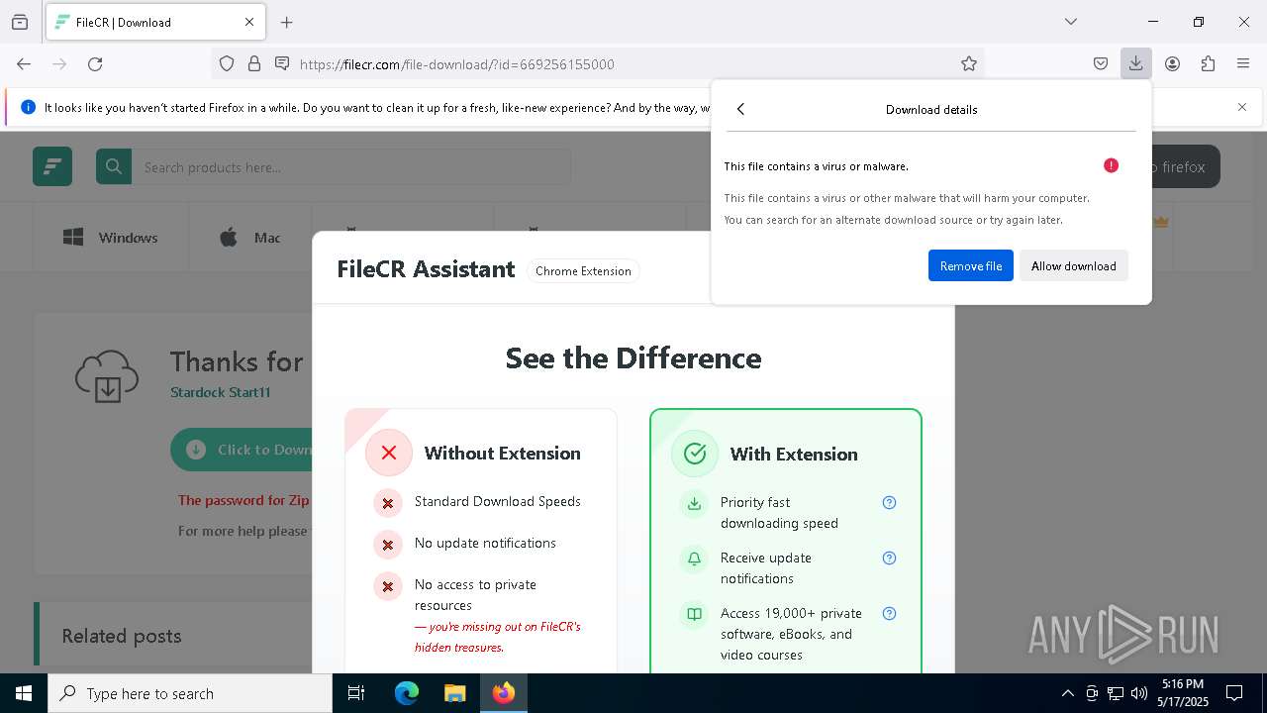1267x713 pixels.
Task: Open the Firefox account icon
Action: coord(1172,63)
